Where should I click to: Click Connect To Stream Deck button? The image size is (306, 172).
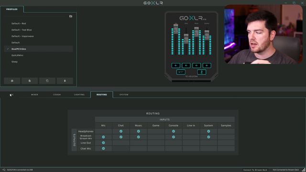tap(255, 170)
